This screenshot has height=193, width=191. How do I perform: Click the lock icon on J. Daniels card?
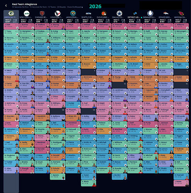tap(141, 28)
